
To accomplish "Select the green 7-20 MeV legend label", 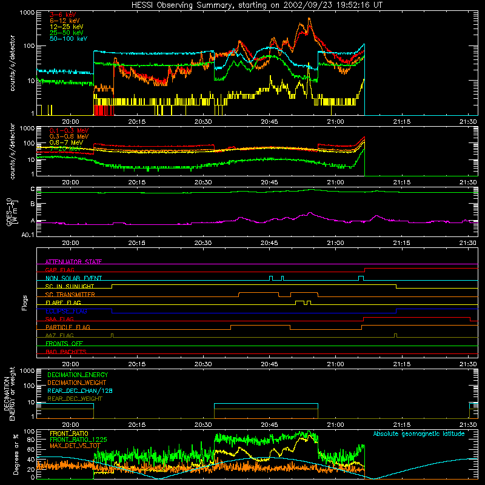I will pos(65,149).
